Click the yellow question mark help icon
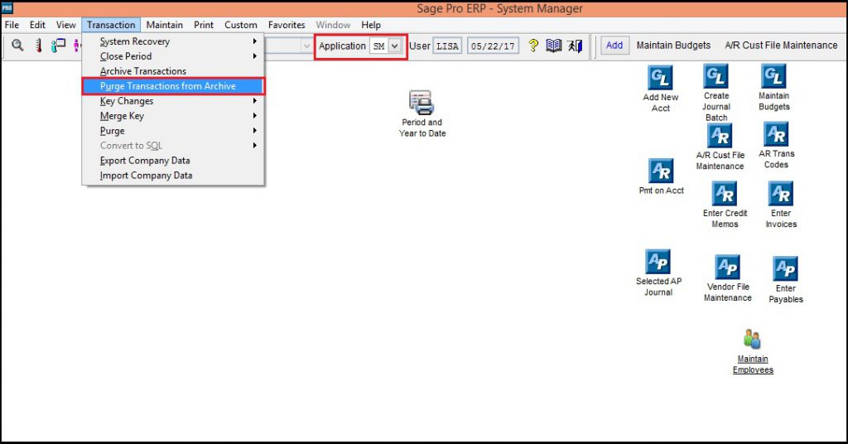 pyautogui.click(x=533, y=46)
